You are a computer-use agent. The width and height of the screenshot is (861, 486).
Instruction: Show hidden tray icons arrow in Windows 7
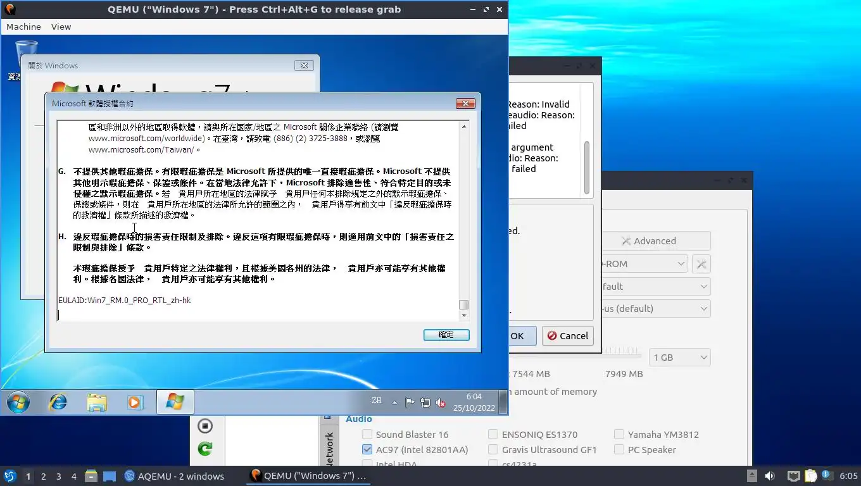coord(394,402)
